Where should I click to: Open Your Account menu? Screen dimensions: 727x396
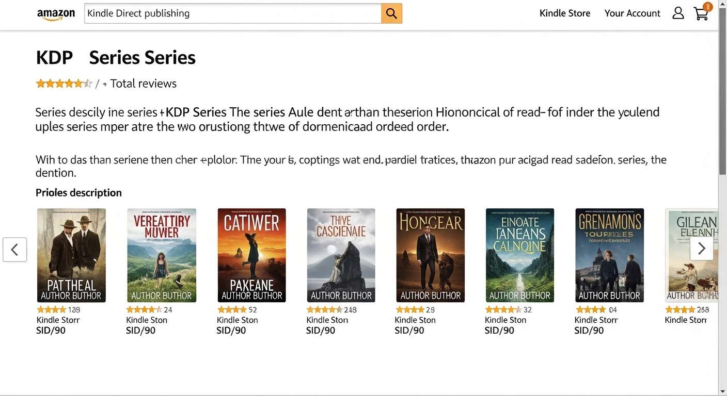click(x=633, y=13)
